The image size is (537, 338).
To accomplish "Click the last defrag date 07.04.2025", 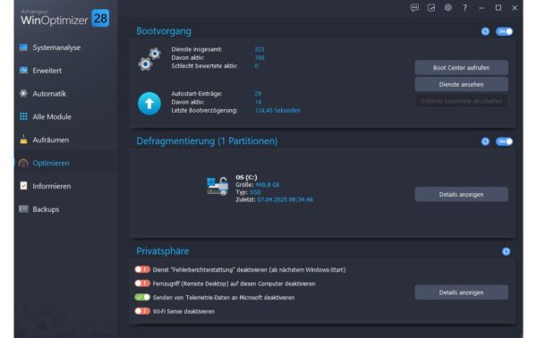I will point(285,199).
